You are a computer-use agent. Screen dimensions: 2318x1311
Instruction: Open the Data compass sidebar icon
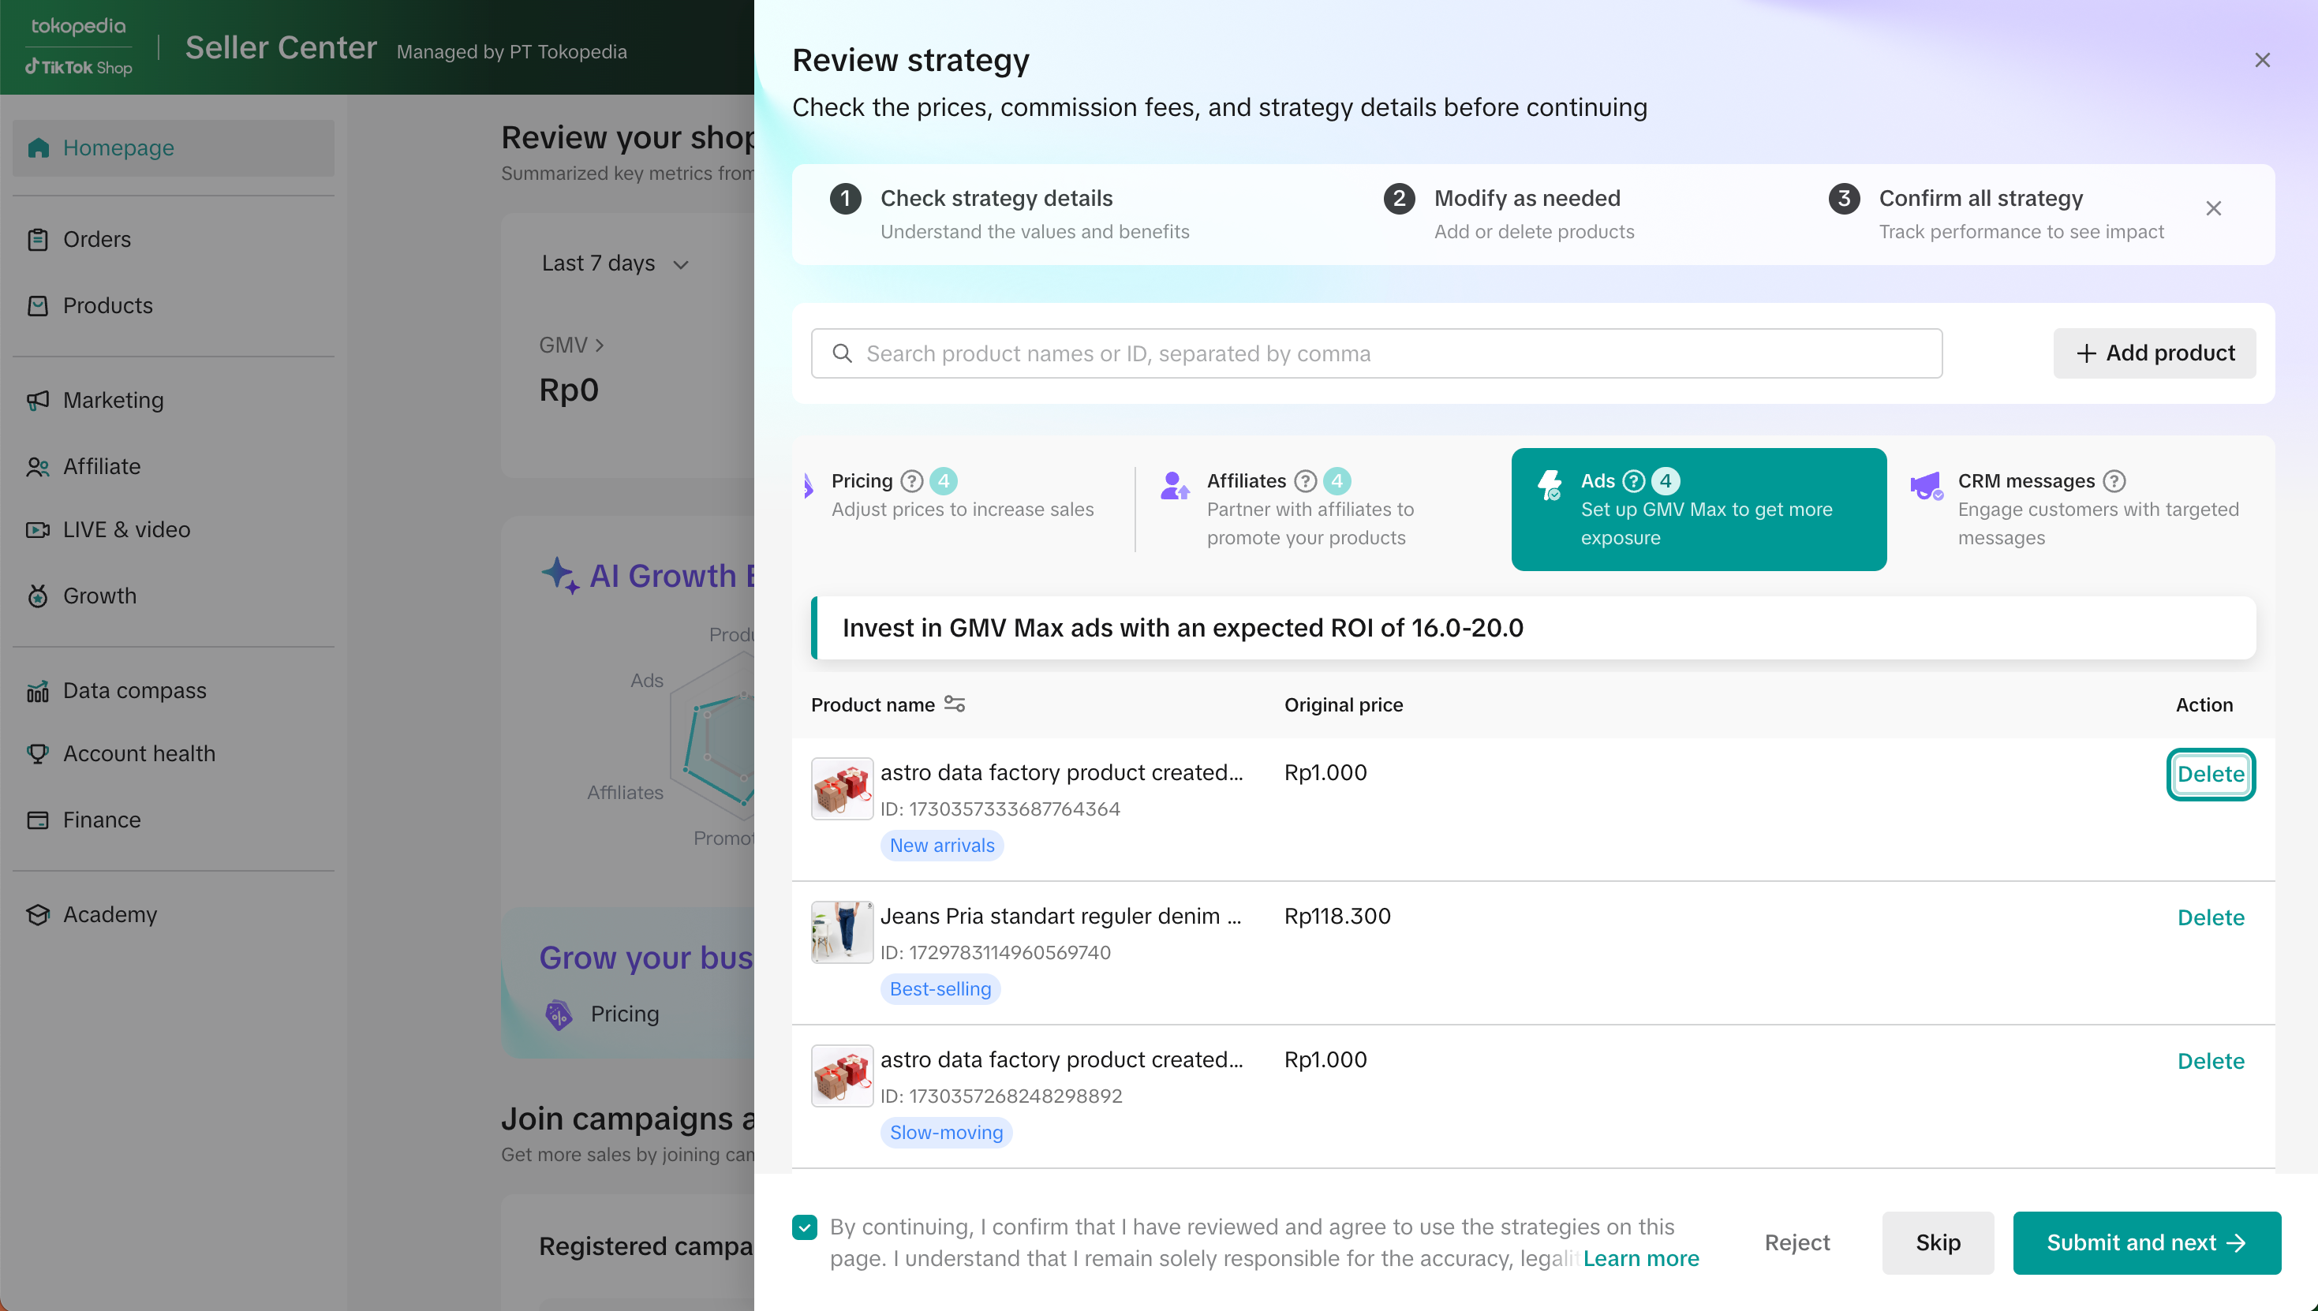point(38,691)
